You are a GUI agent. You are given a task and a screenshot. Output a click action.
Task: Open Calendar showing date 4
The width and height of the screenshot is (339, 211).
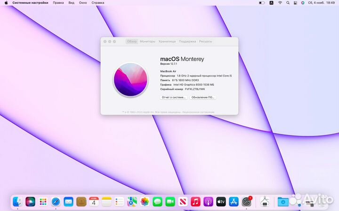(94, 202)
